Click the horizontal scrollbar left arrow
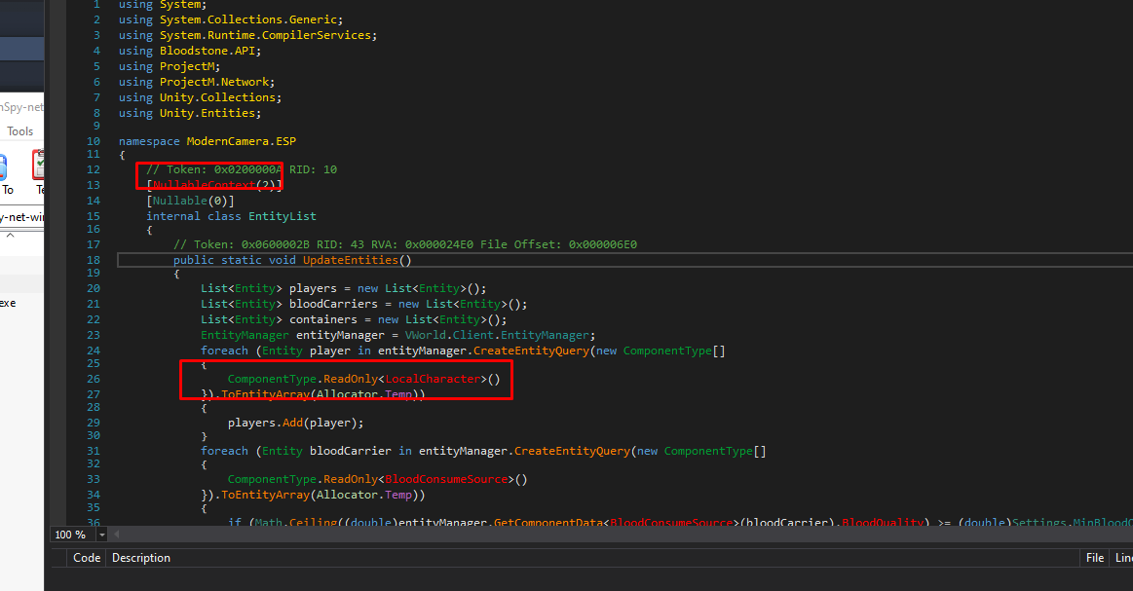This screenshot has width=1133, height=591. point(118,535)
